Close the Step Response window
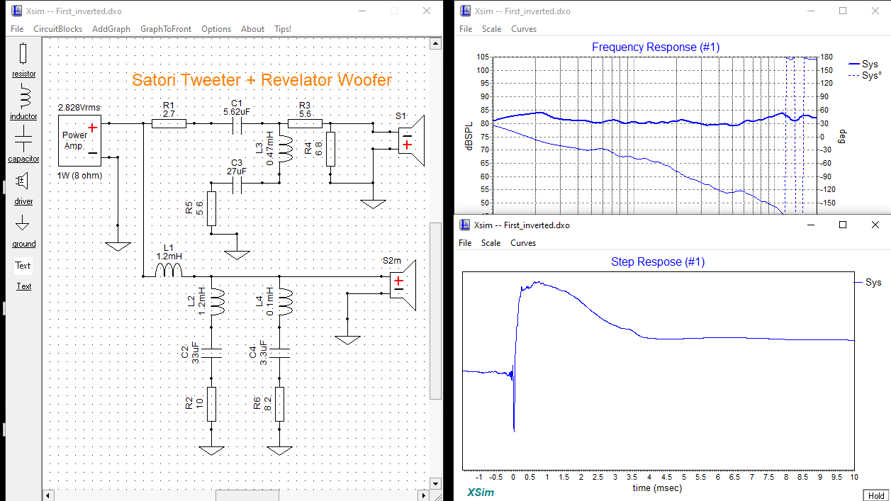Screen dimensions: 891x501 875,225
